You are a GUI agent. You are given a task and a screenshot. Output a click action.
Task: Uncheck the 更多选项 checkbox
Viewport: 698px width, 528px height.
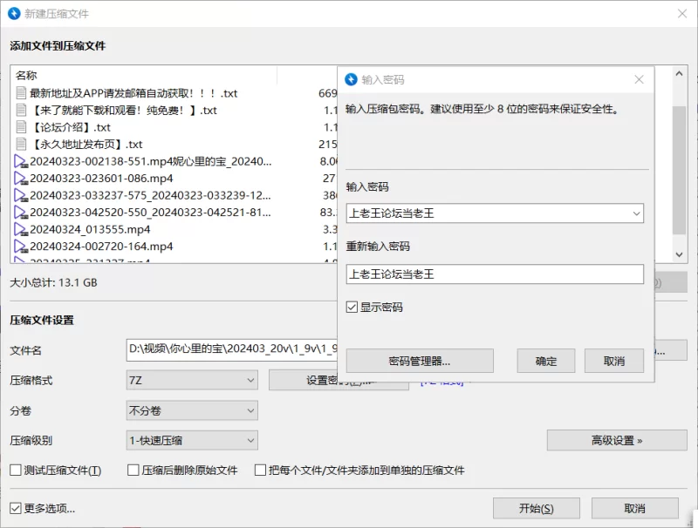pyautogui.click(x=16, y=508)
